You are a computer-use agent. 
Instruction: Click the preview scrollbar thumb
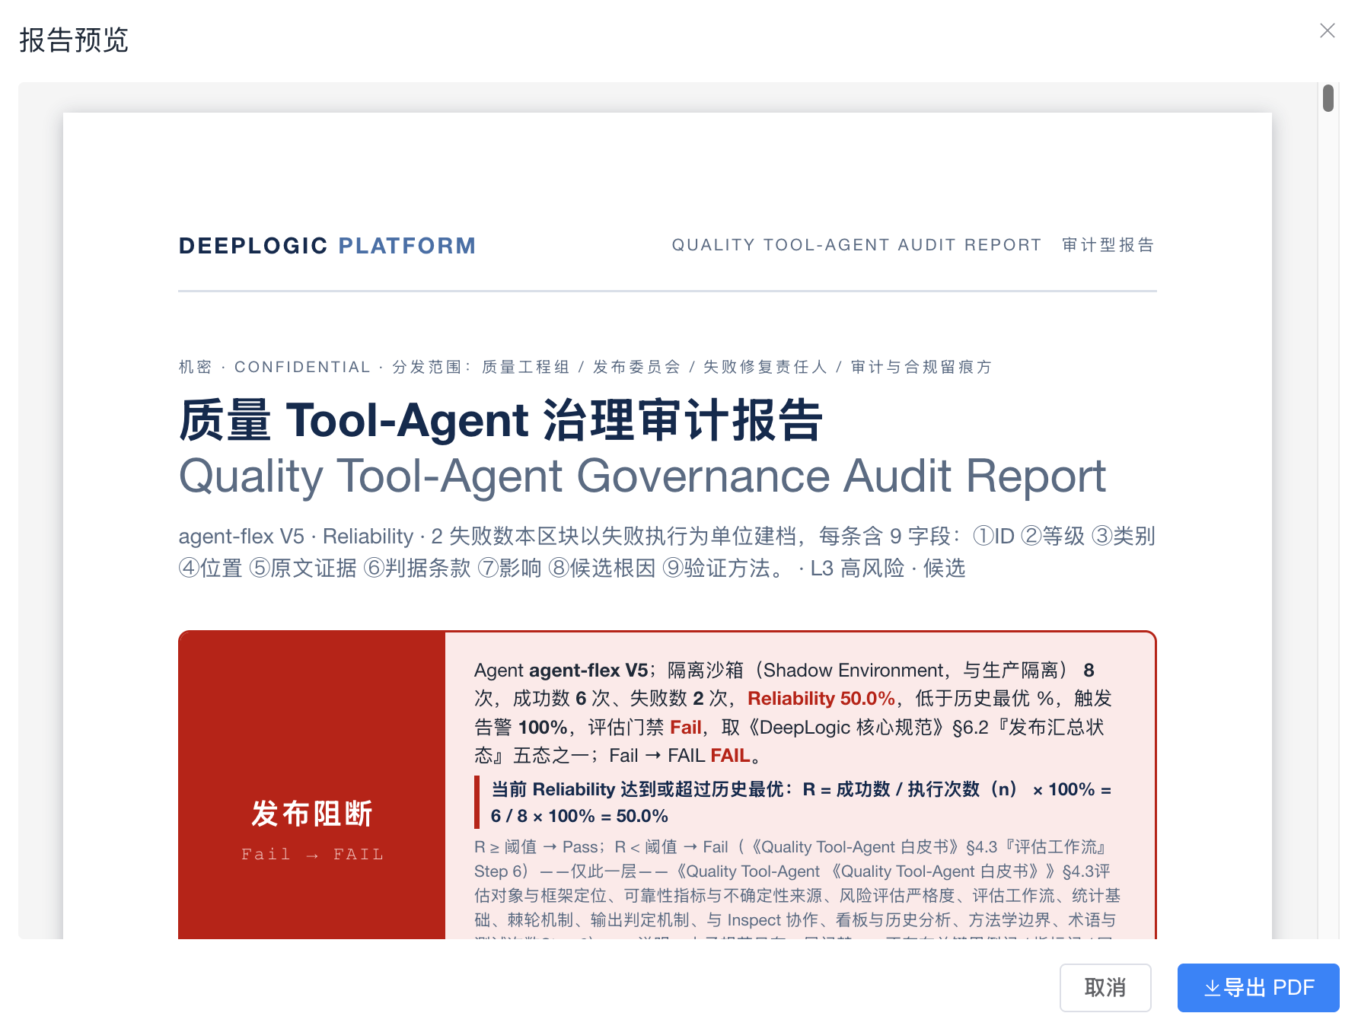coord(1328,99)
